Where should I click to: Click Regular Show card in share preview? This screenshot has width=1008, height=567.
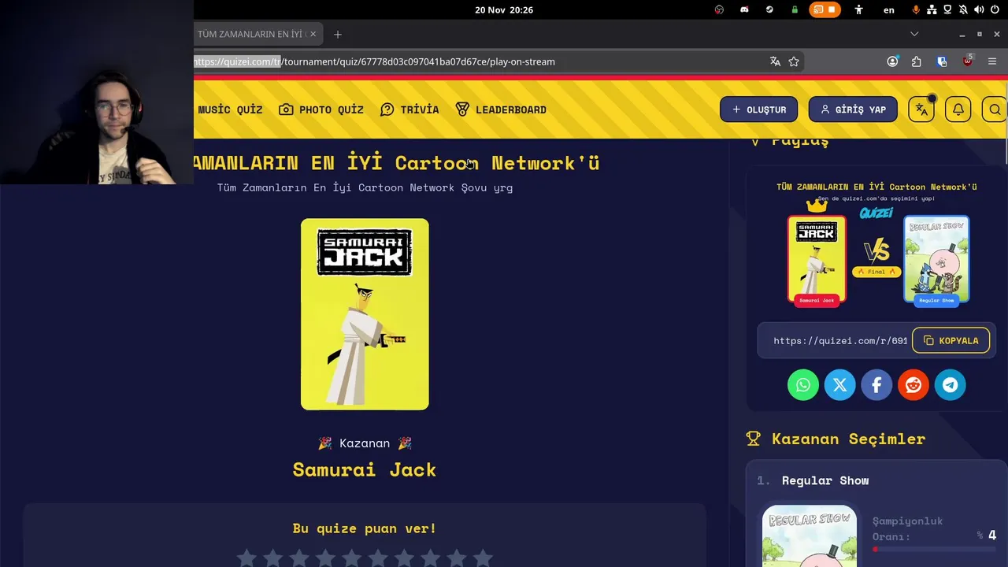[x=936, y=259]
